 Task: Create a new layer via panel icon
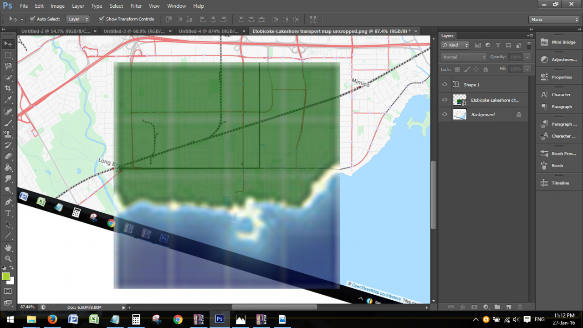508,307
